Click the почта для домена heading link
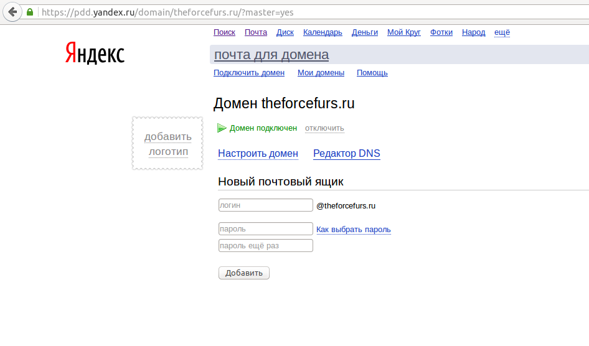589x346 pixels. [x=271, y=55]
